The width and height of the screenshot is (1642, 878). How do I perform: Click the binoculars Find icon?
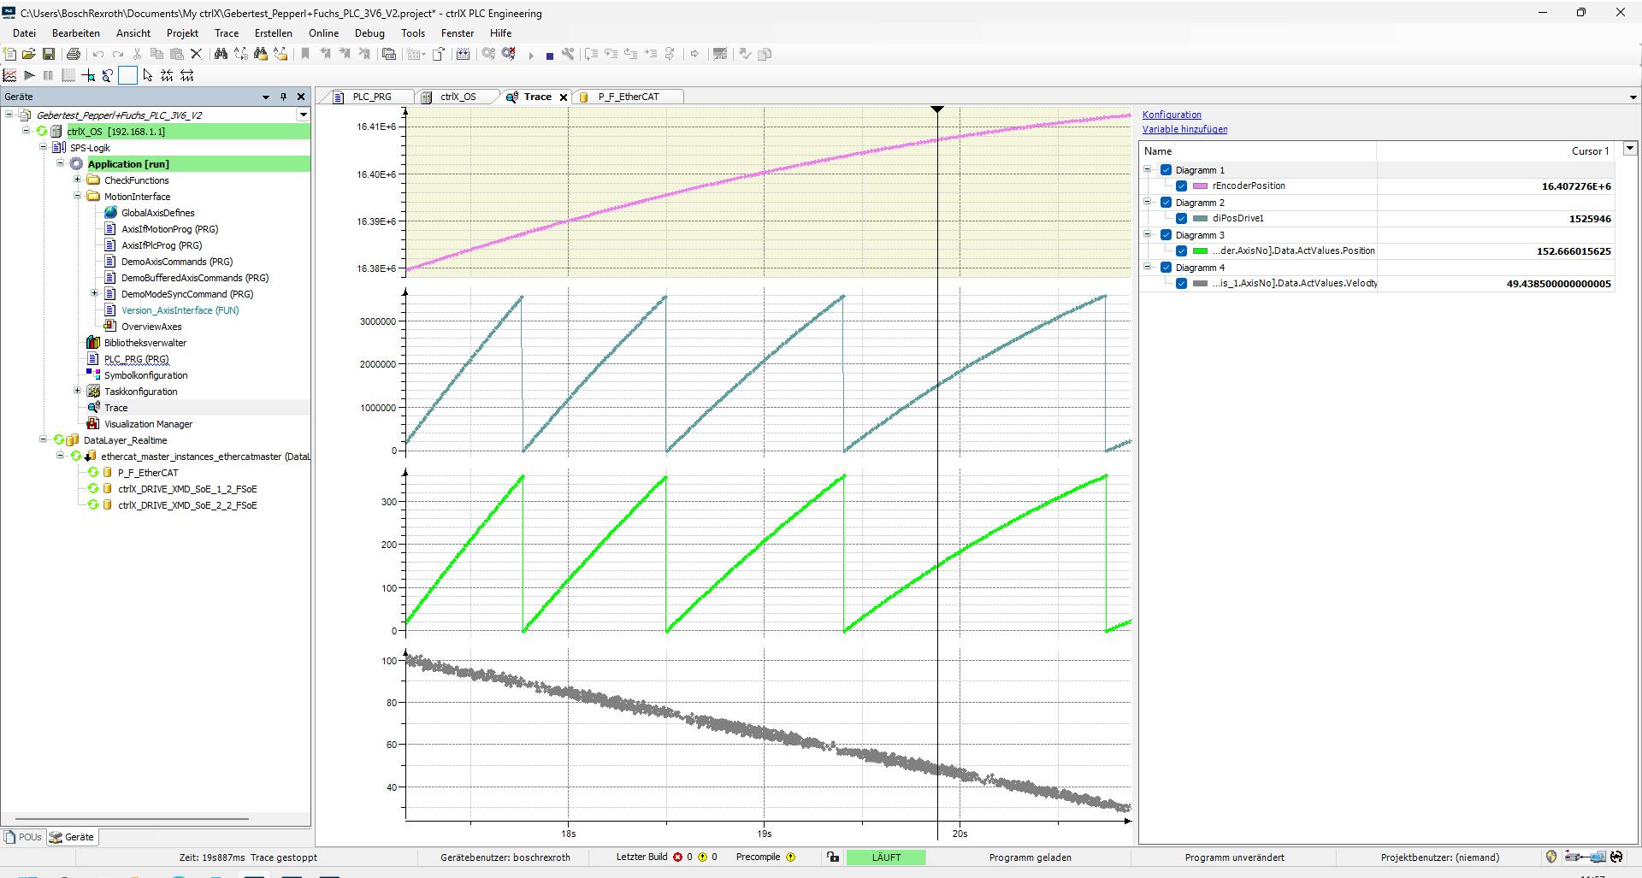[221, 54]
